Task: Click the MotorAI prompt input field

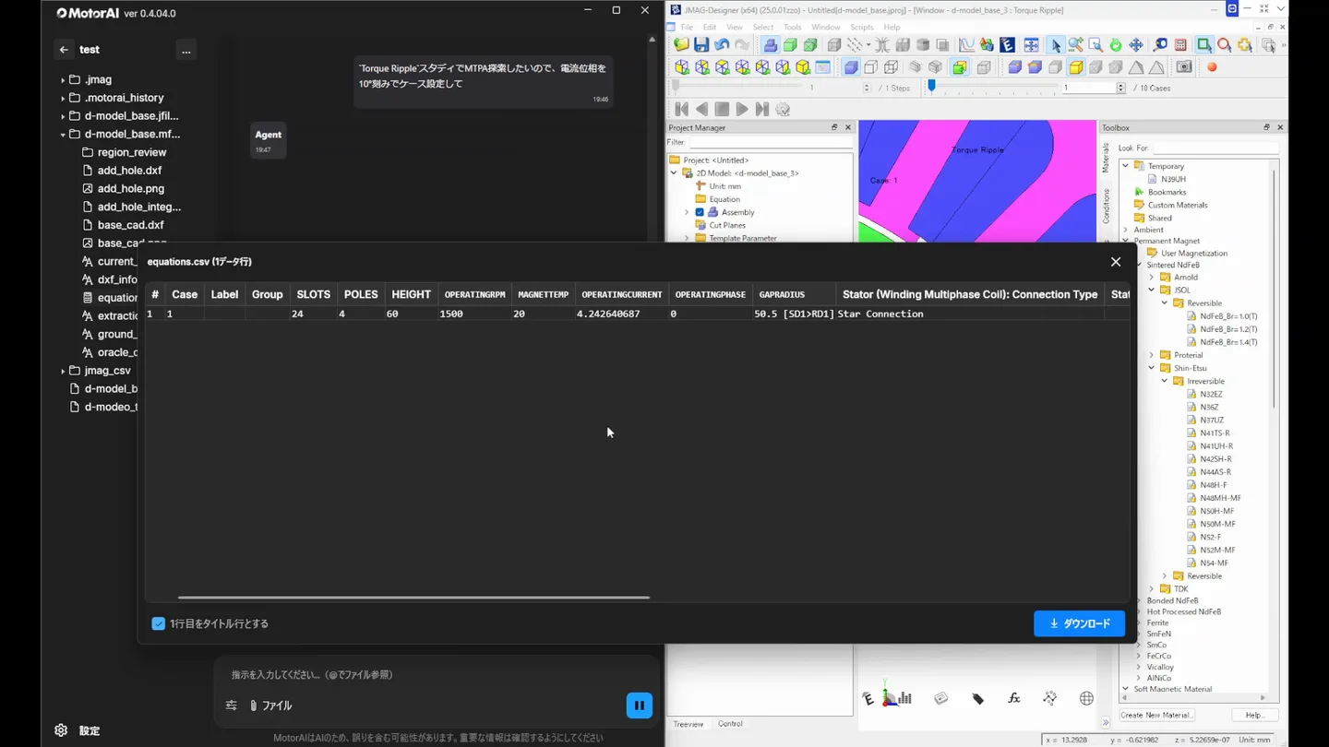Action: click(x=437, y=675)
